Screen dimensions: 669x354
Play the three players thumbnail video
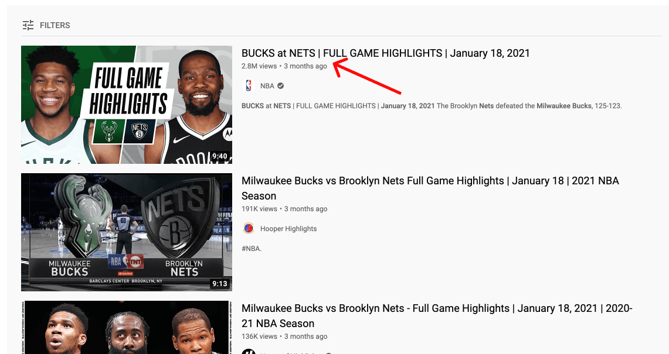[x=127, y=327]
